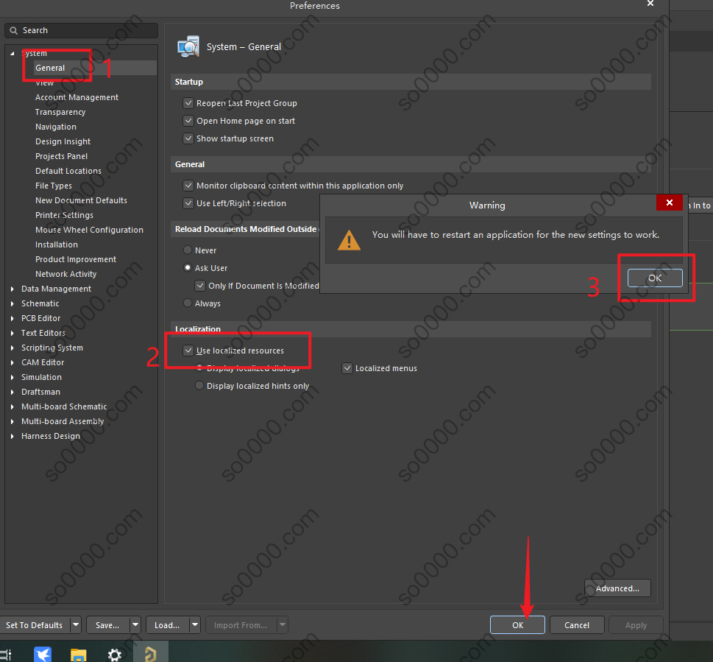Viewport: 713px width, 662px height.
Task: Open Set To Defaults dropdown arrow
Action: tap(76, 625)
